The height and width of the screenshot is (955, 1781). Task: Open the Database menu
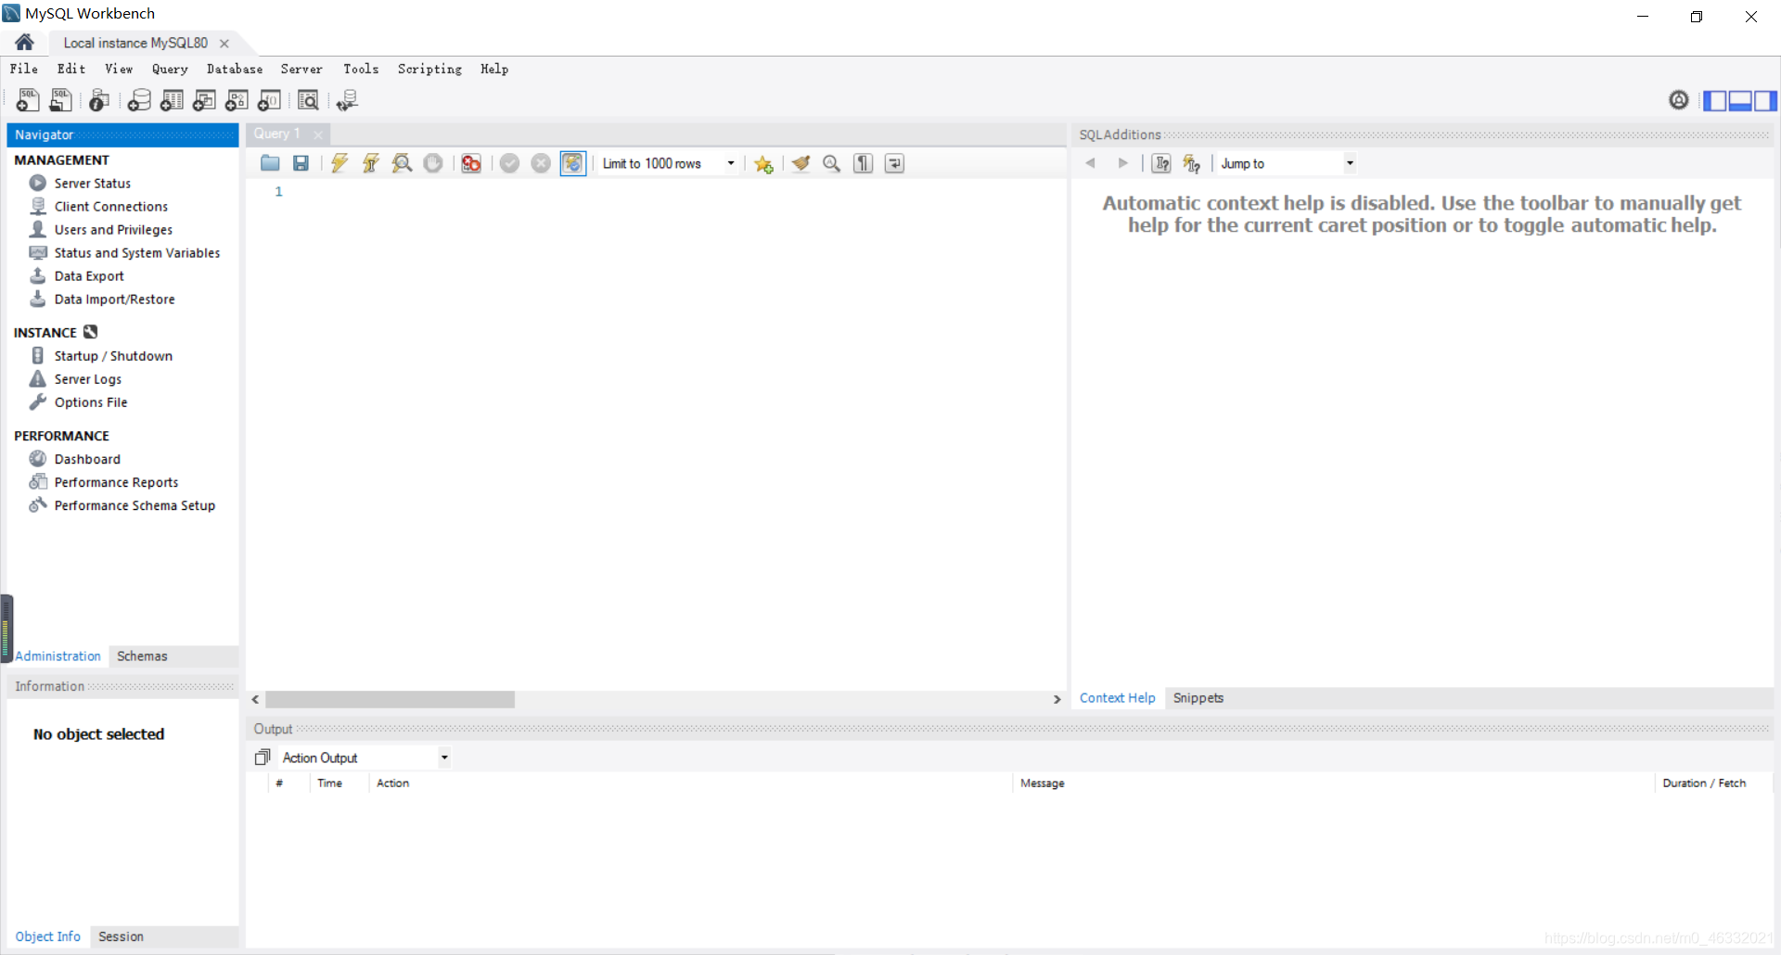tap(235, 69)
